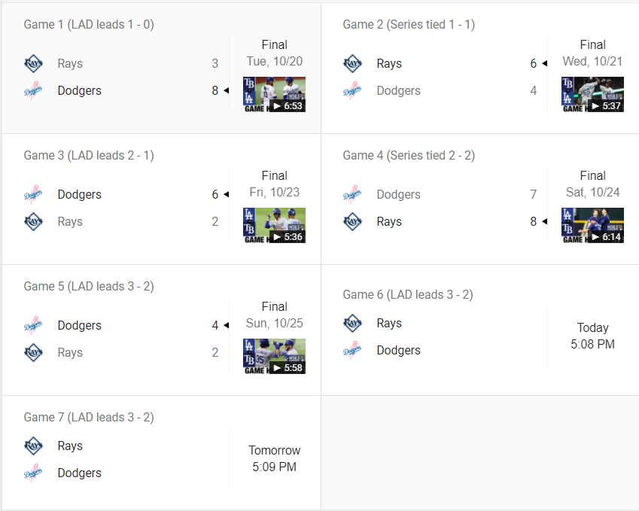Select Dodgers team name in Game 5
Viewport: 639px width, 511px height.
pyautogui.click(x=79, y=326)
